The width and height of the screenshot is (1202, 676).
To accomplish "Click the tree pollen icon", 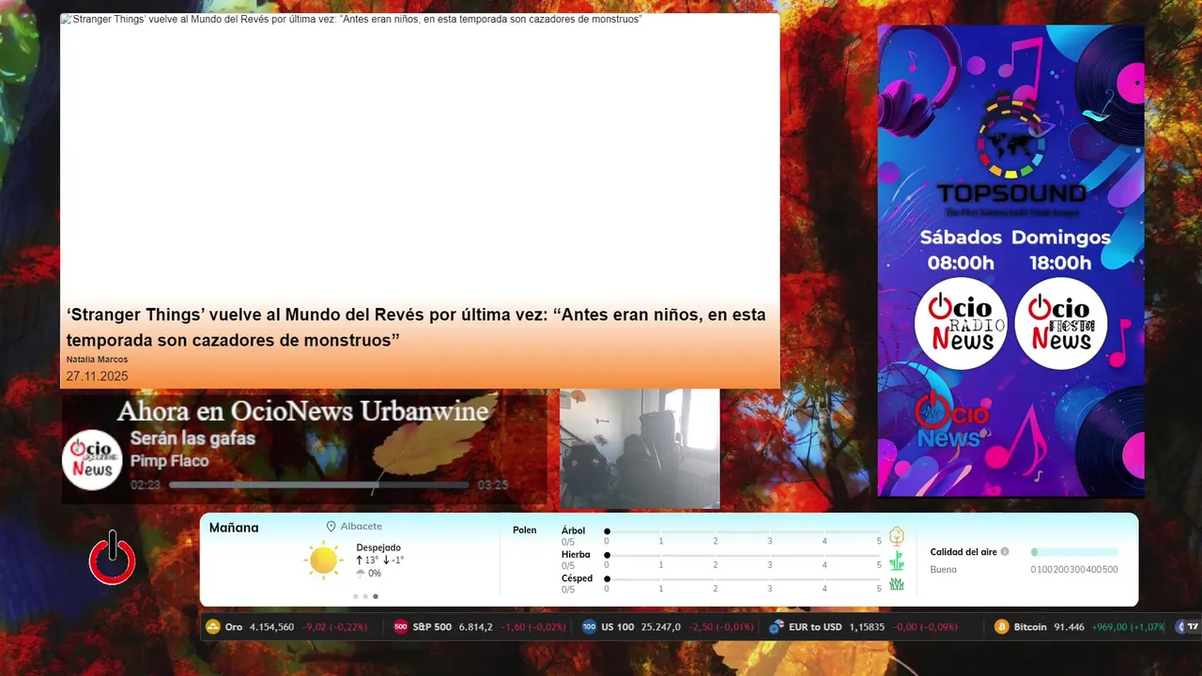I will [897, 536].
